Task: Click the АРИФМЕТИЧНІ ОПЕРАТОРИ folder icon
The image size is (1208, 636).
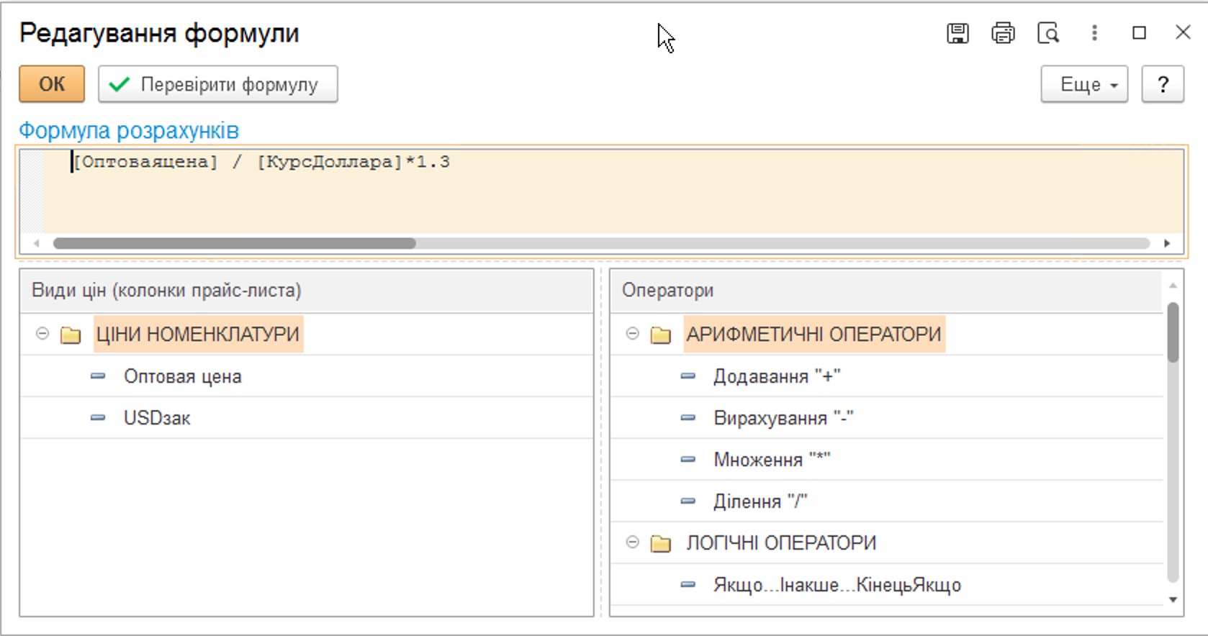Action: 660,335
